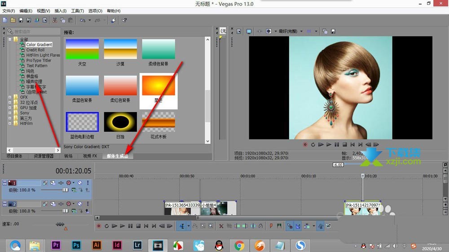Click the timeline transport record button
449x252 pixels.
[99, 226]
